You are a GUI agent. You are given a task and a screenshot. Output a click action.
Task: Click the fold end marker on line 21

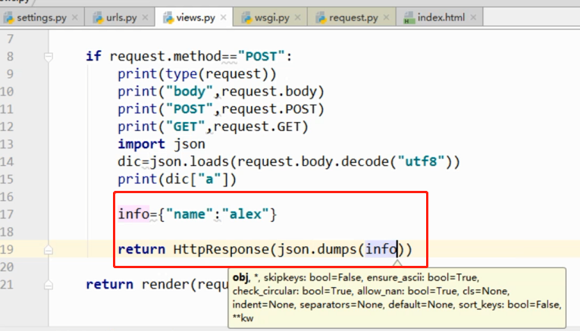pos(49,285)
